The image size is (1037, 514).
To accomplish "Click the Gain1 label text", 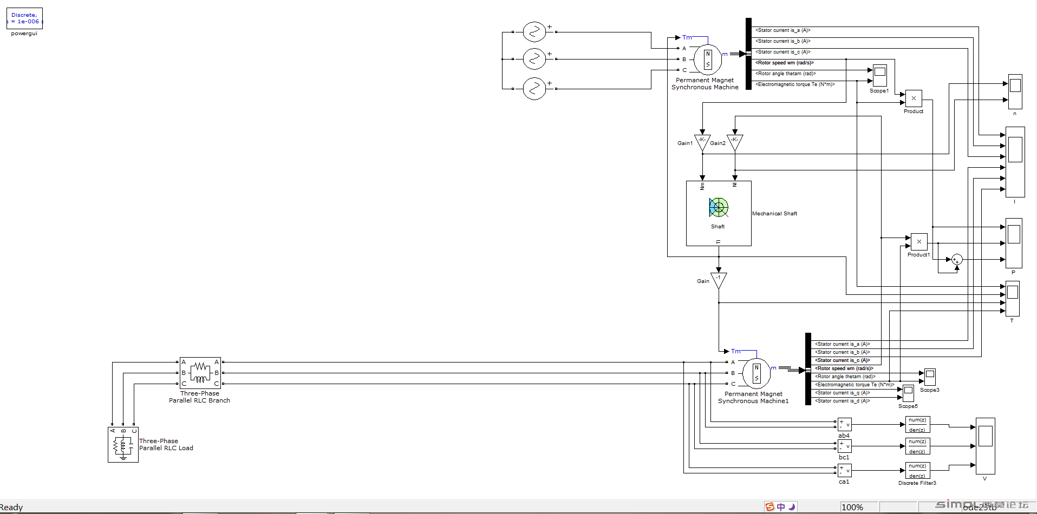I will (x=685, y=143).
